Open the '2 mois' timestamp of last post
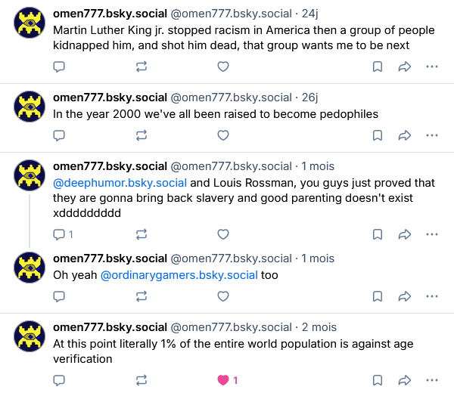Image resolution: width=454 pixels, height=393 pixels. (319, 327)
